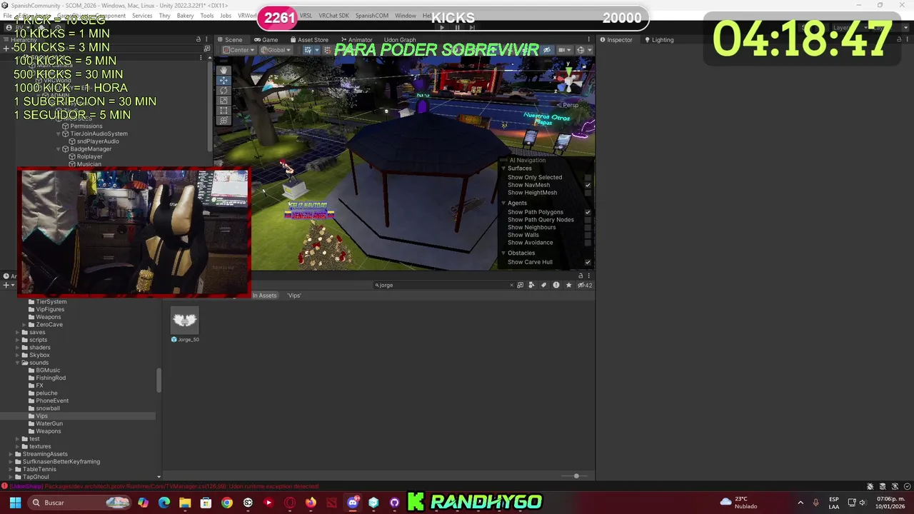This screenshot has height=514, width=914.
Task: Toggle Show Carve Hull checkbox
Action: [x=588, y=262]
